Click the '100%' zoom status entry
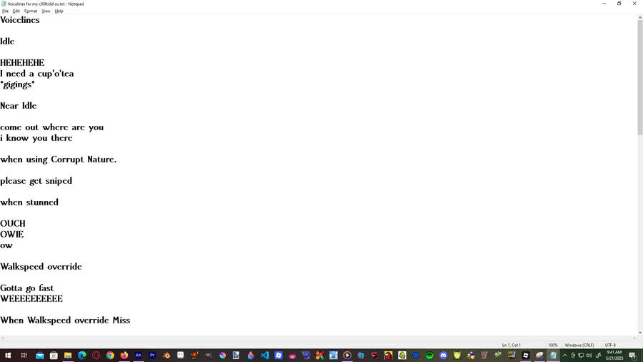The width and height of the screenshot is (643, 362). tap(553, 345)
